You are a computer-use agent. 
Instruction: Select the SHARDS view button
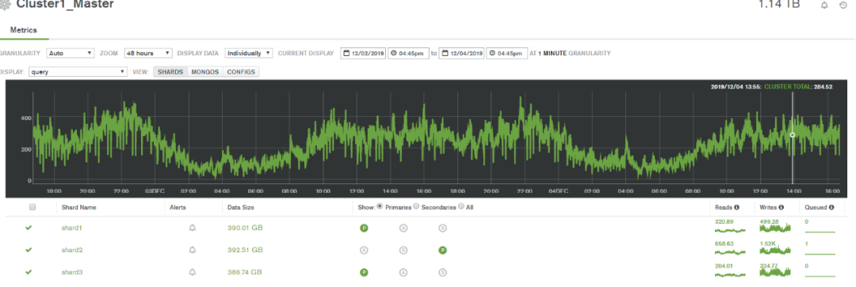[x=170, y=71]
